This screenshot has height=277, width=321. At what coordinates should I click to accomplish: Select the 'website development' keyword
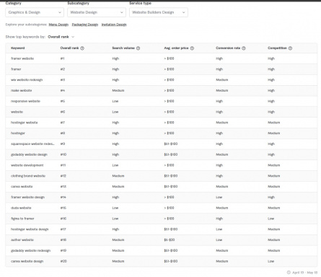(x=27, y=165)
